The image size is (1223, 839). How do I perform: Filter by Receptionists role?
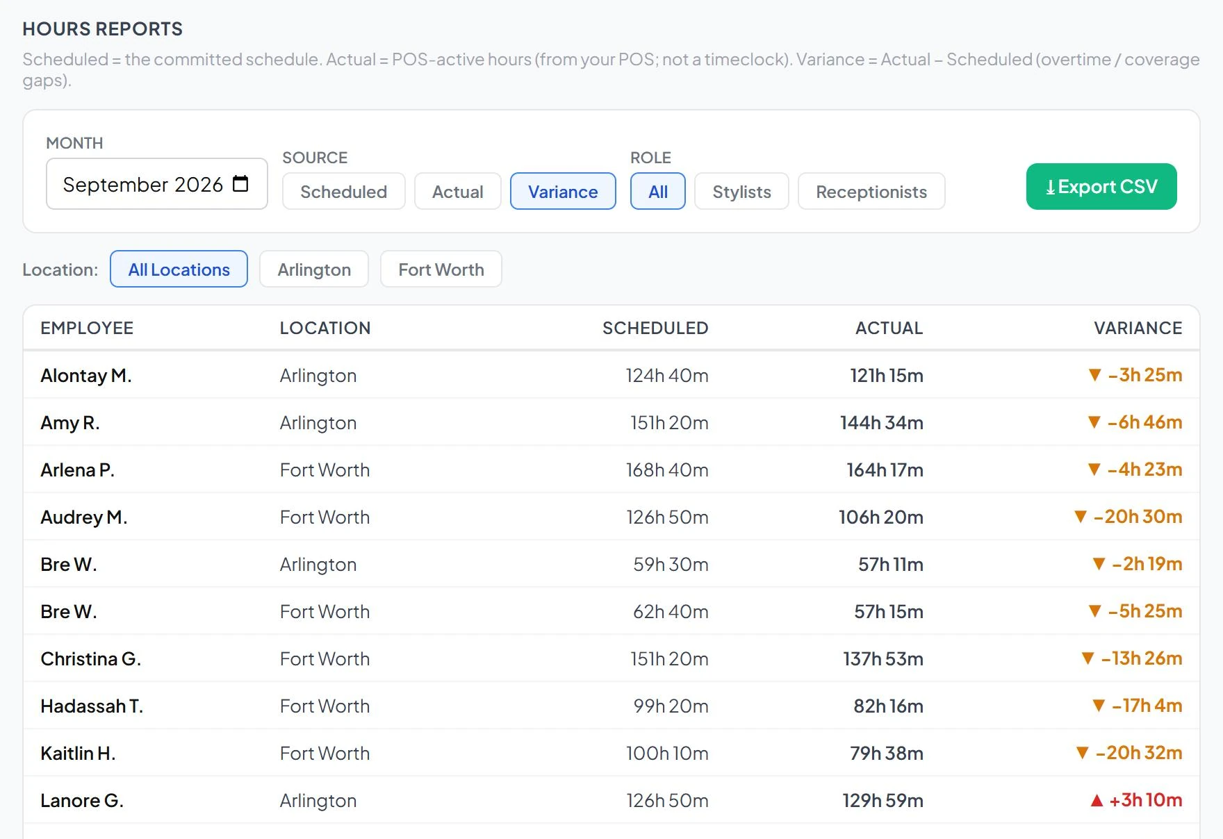(871, 192)
